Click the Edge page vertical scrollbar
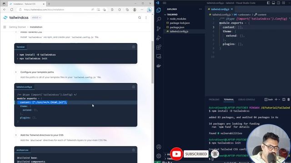The image size is (291, 163). pos(153,62)
